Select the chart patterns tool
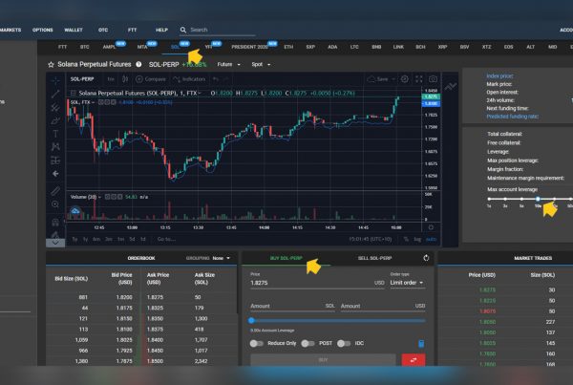 tap(55, 147)
